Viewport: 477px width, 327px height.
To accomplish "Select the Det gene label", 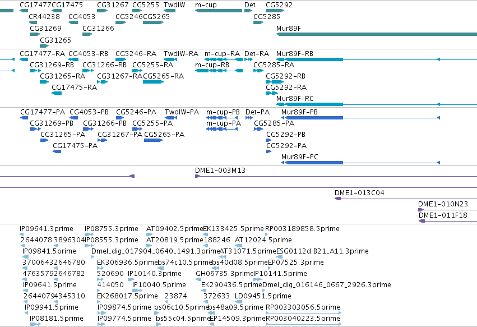I will pyautogui.click(x=250, y=5).
